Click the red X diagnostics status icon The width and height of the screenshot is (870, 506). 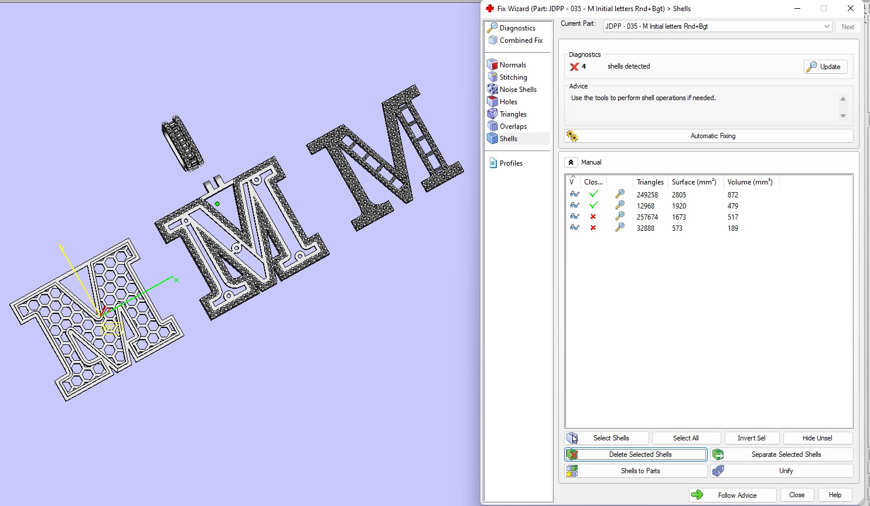click(x=574, y=67)
